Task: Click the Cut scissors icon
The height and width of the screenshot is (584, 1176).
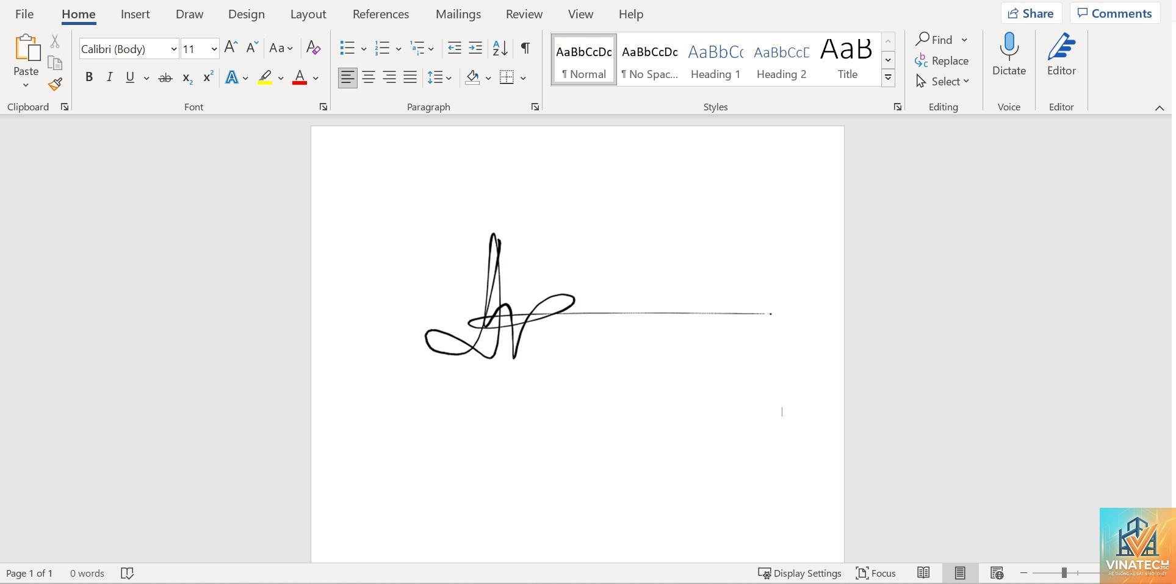Action: point(55,41)
